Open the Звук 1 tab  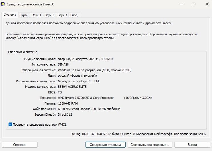pyautogui.click(x=36, y=15)
